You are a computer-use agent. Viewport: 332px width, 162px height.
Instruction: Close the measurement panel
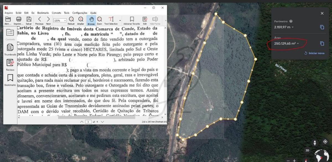pos(322,13)
